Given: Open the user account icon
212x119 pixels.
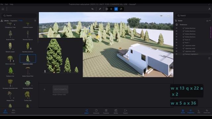Looking at the screenshot, I should [209, 9].
